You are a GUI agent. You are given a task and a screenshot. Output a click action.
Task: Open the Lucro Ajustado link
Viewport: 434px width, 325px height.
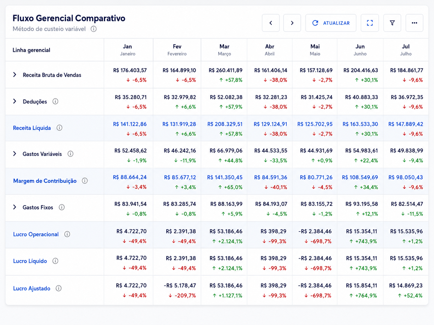pos(32,288)
